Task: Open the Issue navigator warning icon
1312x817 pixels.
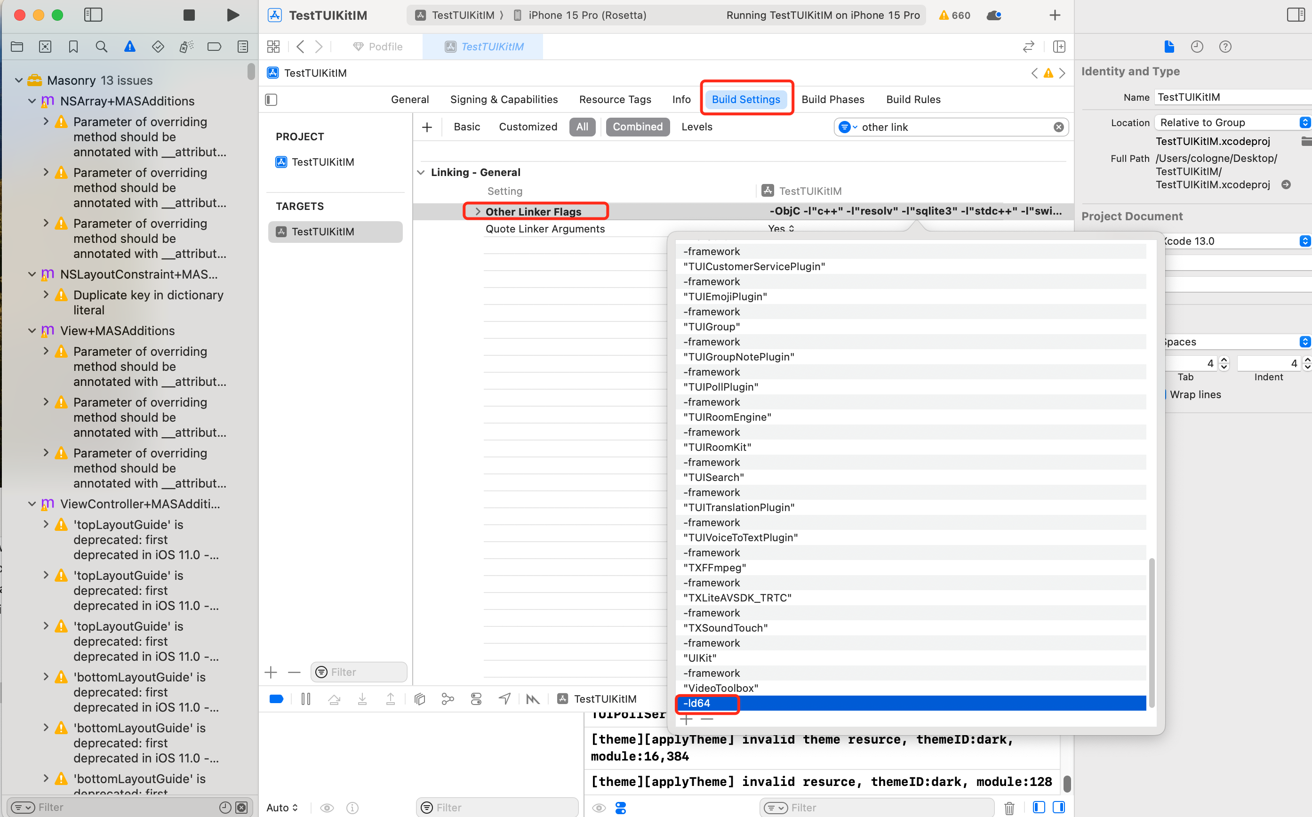Action: click(x=129, y=47)
